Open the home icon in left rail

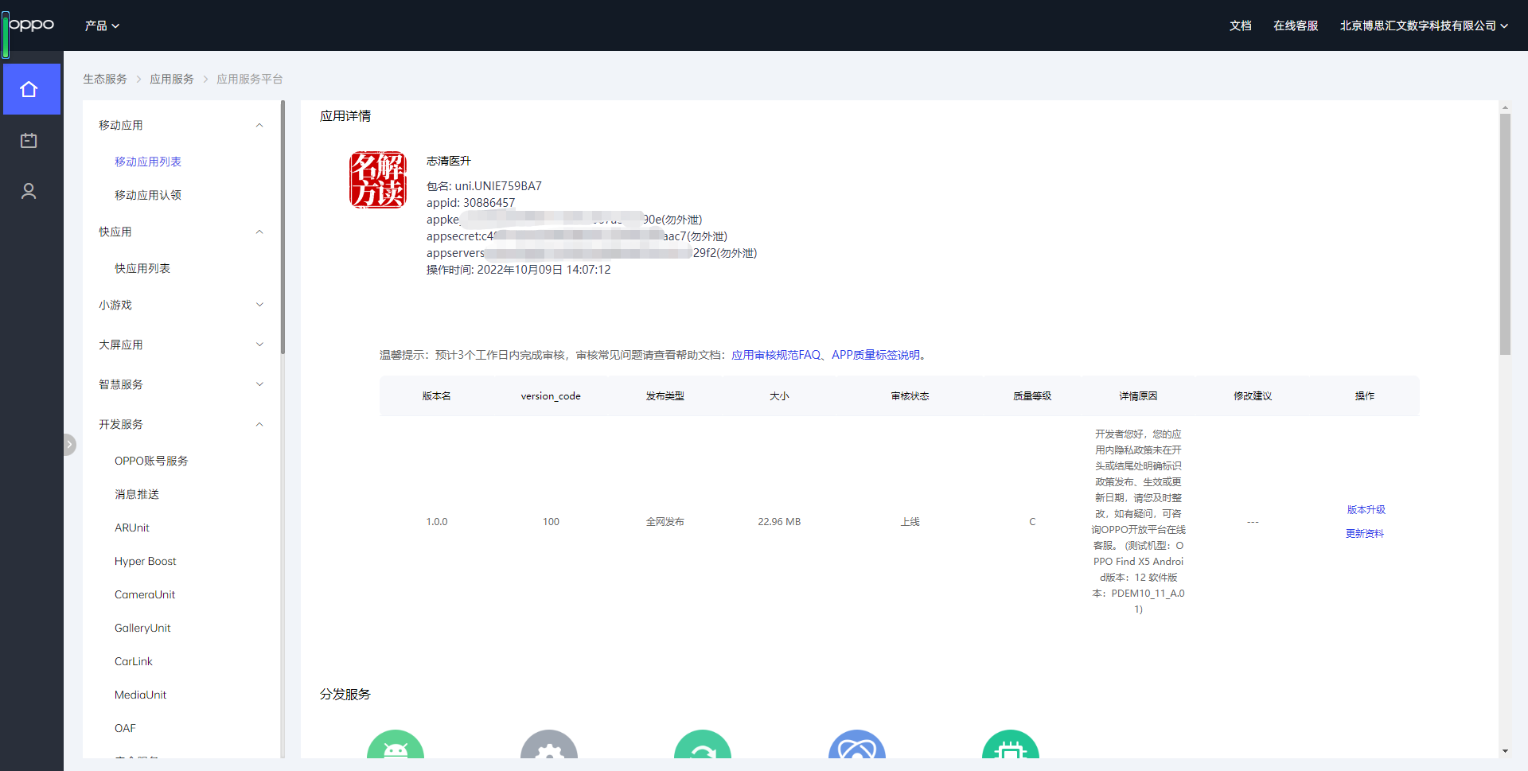click(x=29, y=89)
